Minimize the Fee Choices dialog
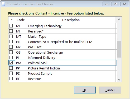This screenshot has height=99, width=130. (107, 4)
